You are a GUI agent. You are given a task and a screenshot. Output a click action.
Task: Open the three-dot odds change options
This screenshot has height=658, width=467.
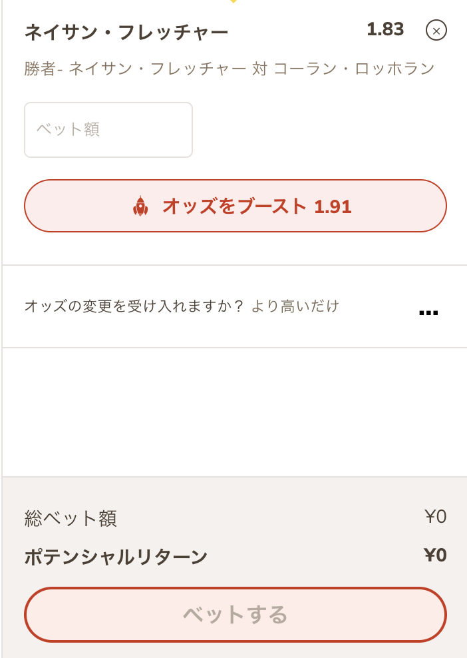coord(428,312)
